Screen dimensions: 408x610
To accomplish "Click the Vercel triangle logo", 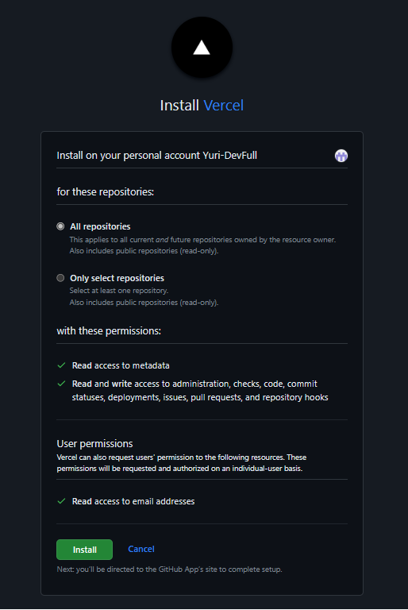I will 202,48.
